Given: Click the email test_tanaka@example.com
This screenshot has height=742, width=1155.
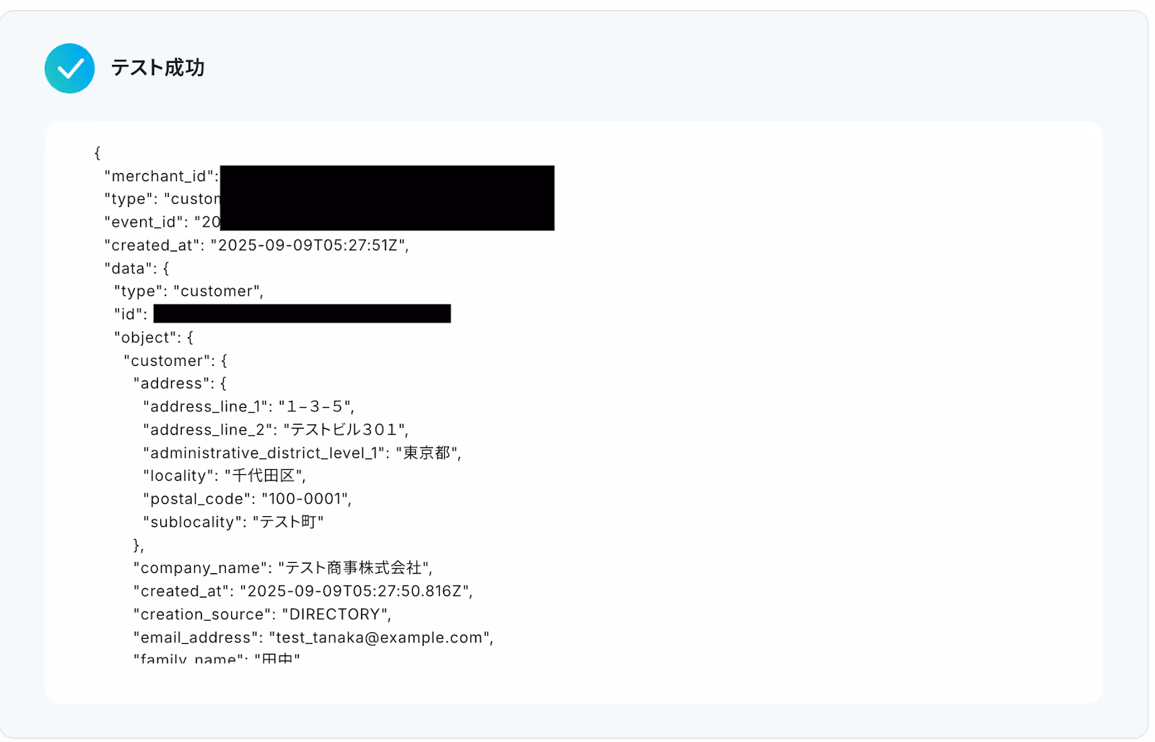Looking at the screenshot, I should click(x=380, y=638).
